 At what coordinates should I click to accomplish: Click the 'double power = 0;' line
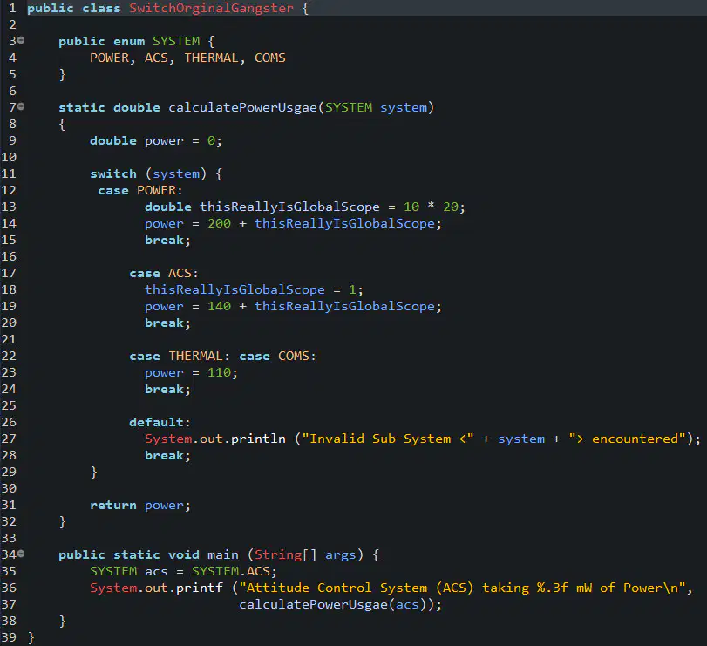pos(156,140)
